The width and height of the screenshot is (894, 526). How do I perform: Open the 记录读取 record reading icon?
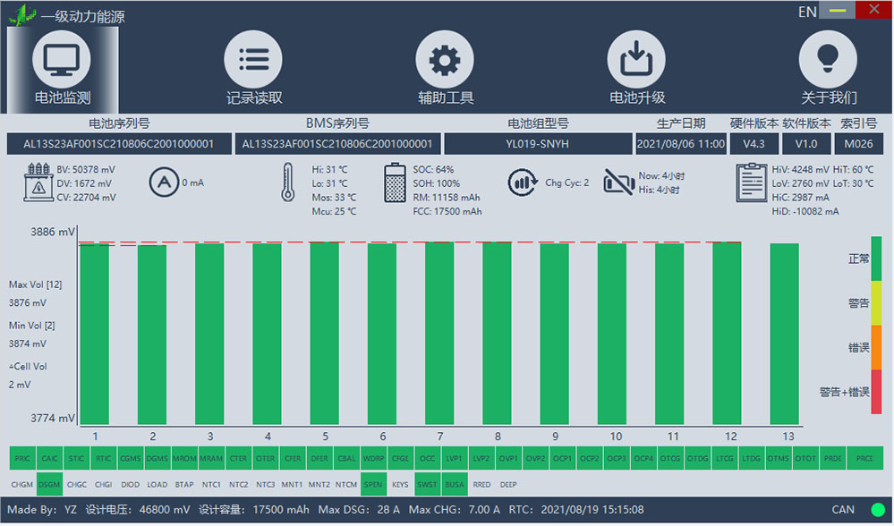point(254,59)
